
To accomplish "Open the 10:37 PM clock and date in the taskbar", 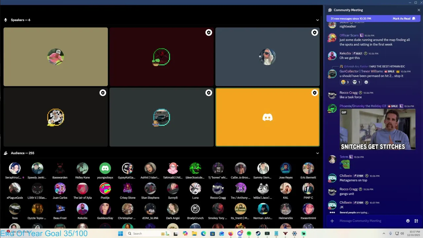I will tap(414, 233).
